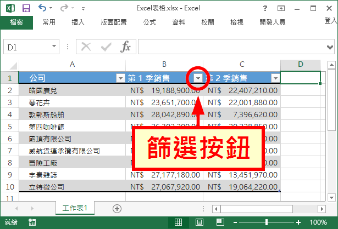The width and height of the screenshot is (338, 229).
Task: Click cell 琴花卉
Action: [72, 102]
